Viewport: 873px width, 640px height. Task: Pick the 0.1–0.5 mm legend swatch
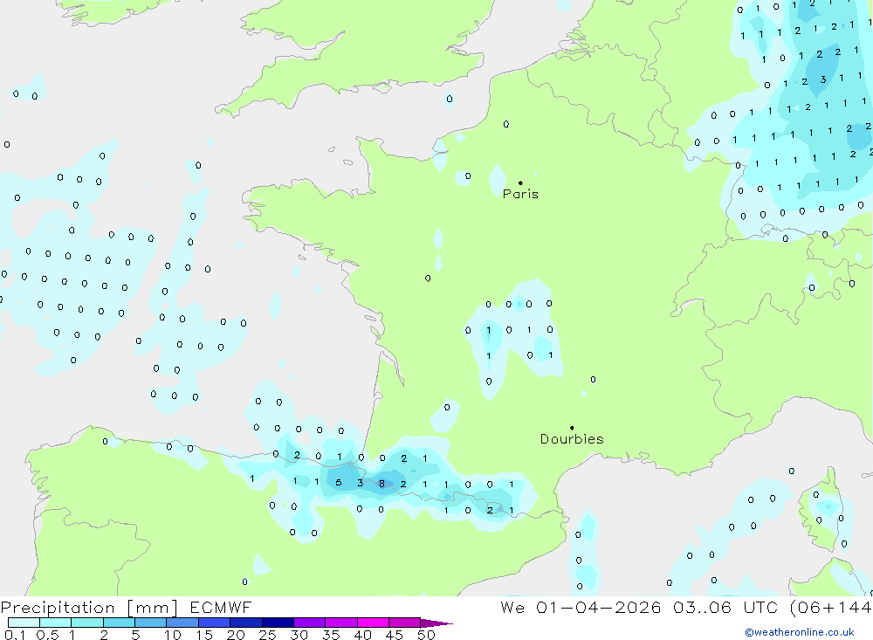[24, 623]
